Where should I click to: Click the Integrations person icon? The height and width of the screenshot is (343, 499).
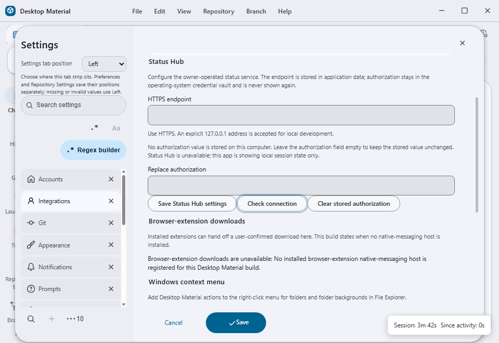tap(31, 201)
